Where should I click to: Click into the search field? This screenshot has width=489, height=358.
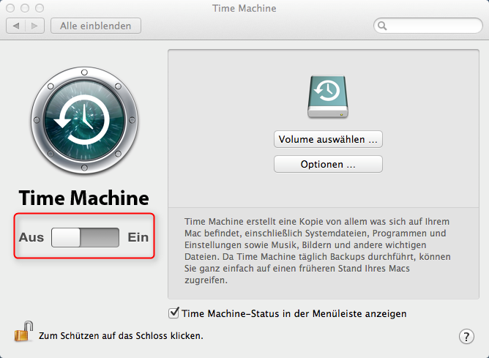coord(428,26)
